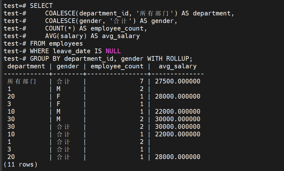Image resolution: width=284 pixels, height=171 pixels.
Task: Click the 所有部门 cell in the first result row
Action: point(21,81)
